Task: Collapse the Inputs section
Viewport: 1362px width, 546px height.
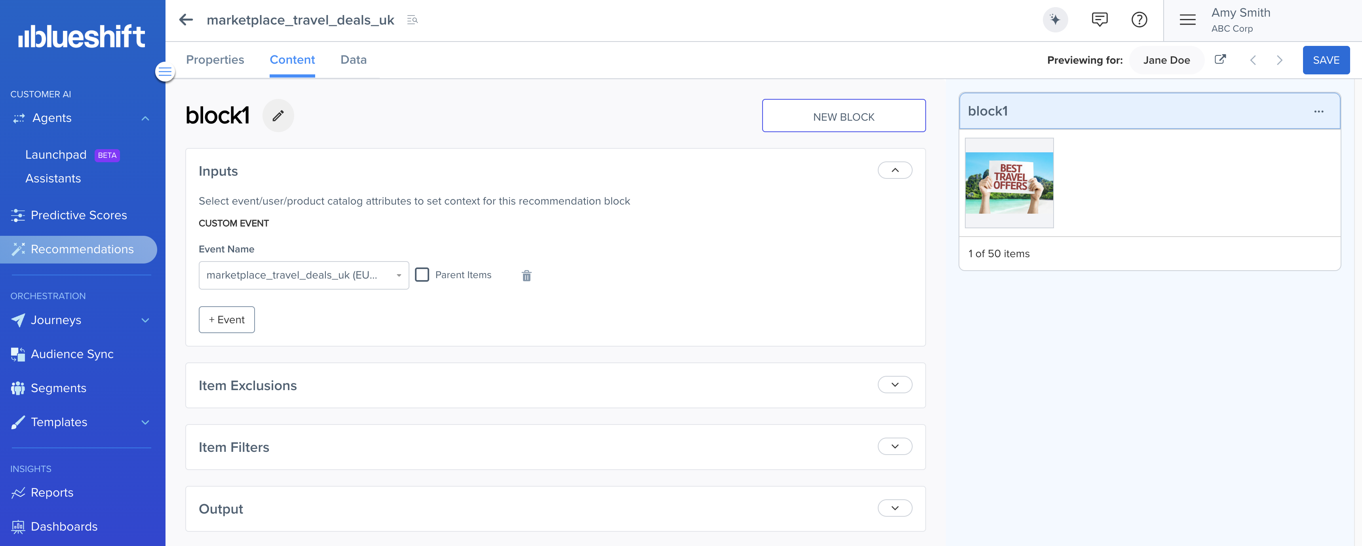Action: pyautogui.click(x=895, y=170)
